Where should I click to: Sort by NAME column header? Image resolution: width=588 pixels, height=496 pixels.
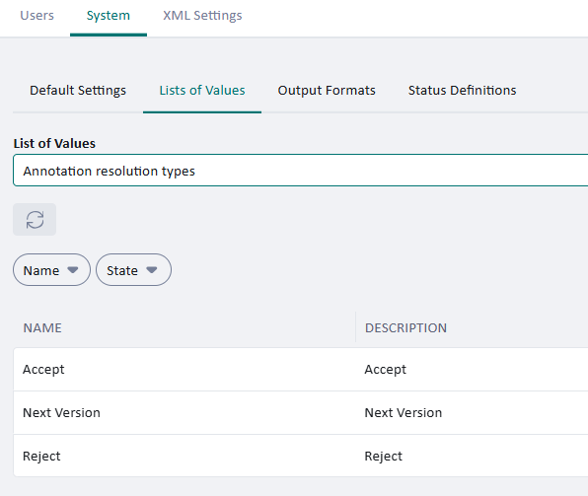pos(42,328)
